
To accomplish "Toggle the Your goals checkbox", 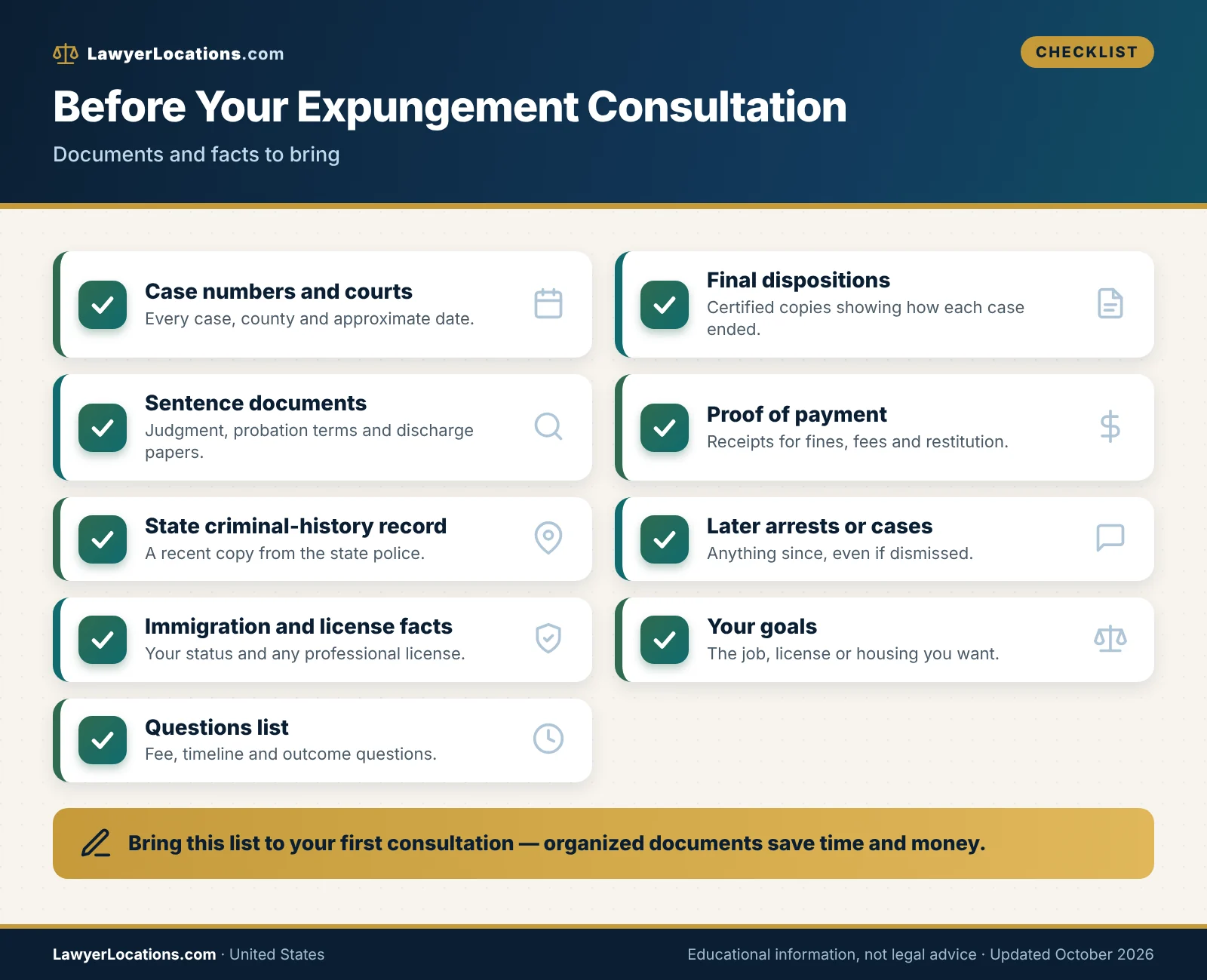I will click(x=665, y=640).
